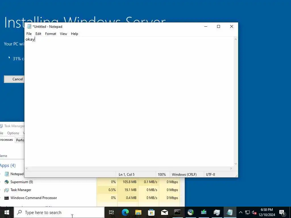Screen dimensions: 291x218
Task: Click 'Ln 1, Col 5' in Notepad status bar
Action: click(x=126, y=175)
